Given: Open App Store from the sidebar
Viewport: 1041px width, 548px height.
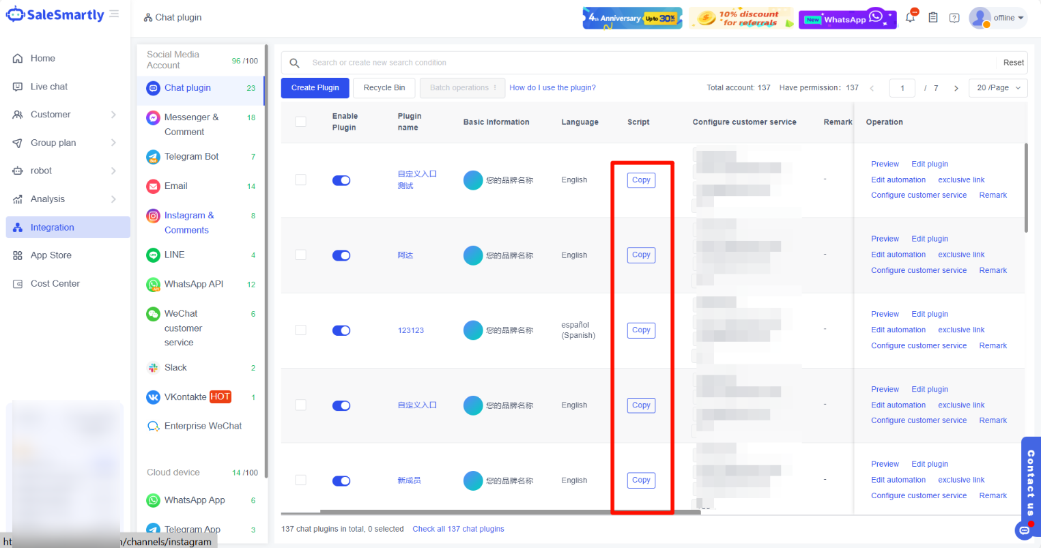Looking at the screenshot, I should tap(51, 255).
